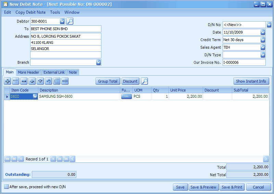Image resolution: width=274 pixels, height=194 pixels.
Task: Move the row up with up arrow
Action: (32, 81)
